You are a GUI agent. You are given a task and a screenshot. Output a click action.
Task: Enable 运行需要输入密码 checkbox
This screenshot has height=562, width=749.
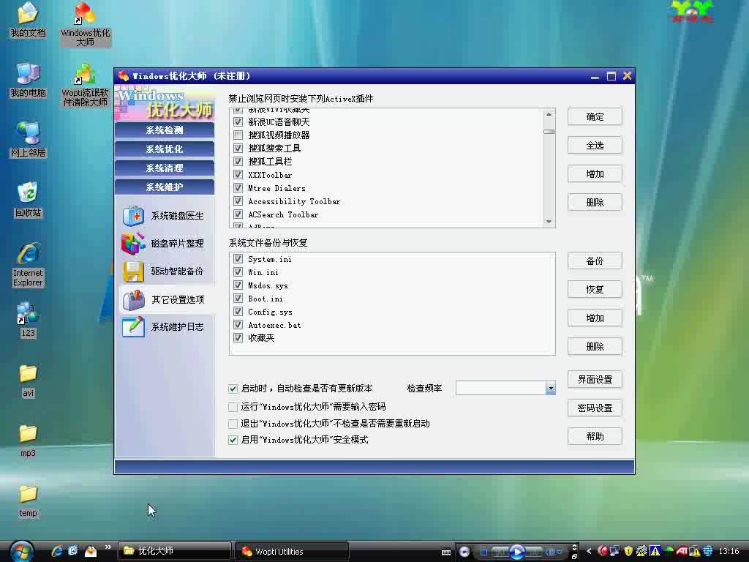pos(233,407)
